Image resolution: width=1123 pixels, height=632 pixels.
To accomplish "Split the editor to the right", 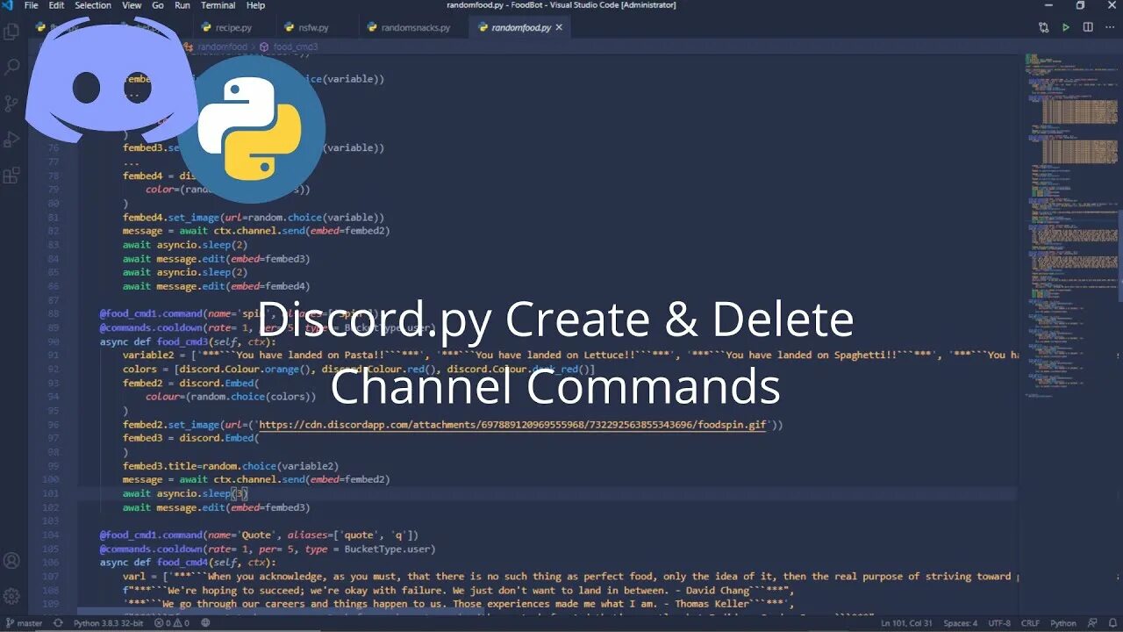I will pyautogui.click(x=1088, y=27).
